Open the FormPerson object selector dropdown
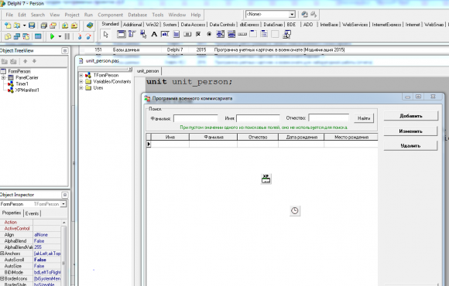The height and width of the screenshot is (286, 449). click(63, 204)
